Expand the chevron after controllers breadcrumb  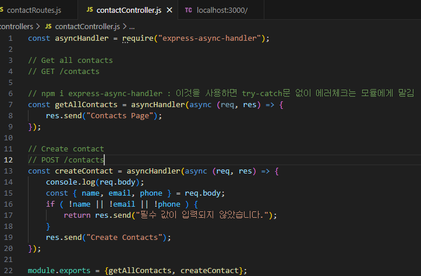(38, 27)
